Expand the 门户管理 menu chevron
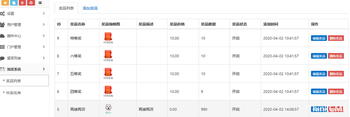Viewport: 350px width, 117px height. [x=44, y=47]
